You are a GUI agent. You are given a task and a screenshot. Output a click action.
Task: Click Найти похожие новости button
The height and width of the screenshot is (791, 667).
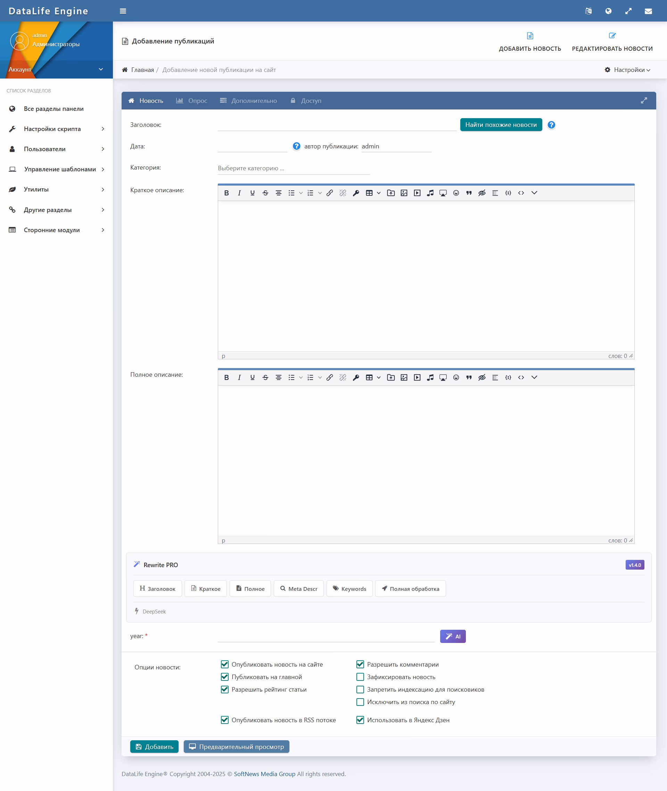point(501,125)
